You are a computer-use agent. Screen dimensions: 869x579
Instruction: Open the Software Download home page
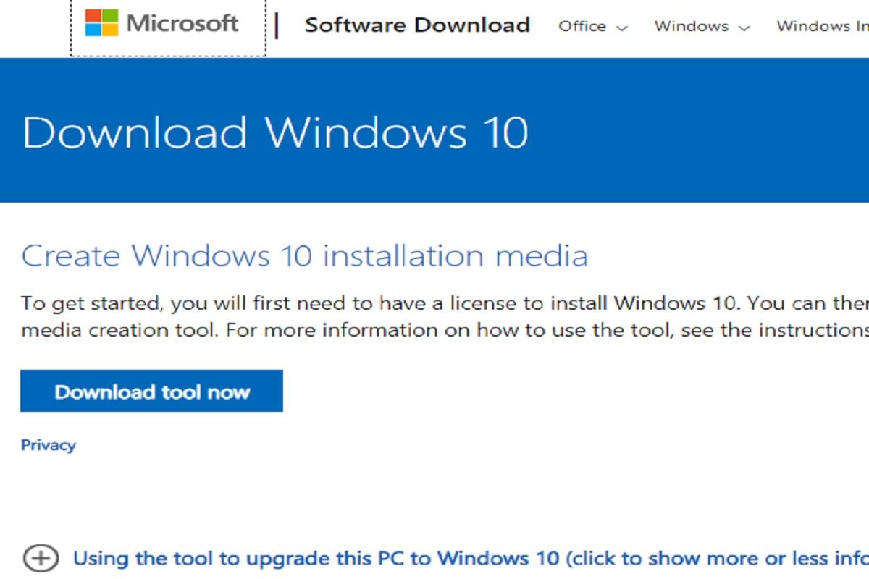416,25
